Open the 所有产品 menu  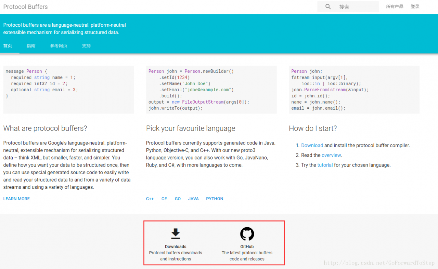coord(395,6)
